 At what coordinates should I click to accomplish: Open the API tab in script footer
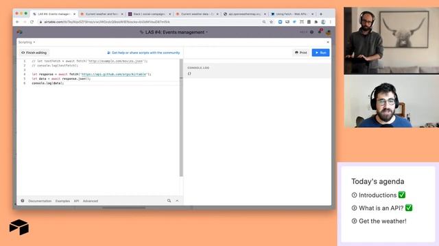(76, 201)
